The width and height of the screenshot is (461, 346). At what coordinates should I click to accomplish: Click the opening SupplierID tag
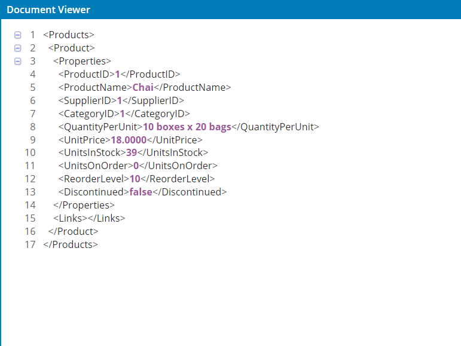[x=87, y=100]
